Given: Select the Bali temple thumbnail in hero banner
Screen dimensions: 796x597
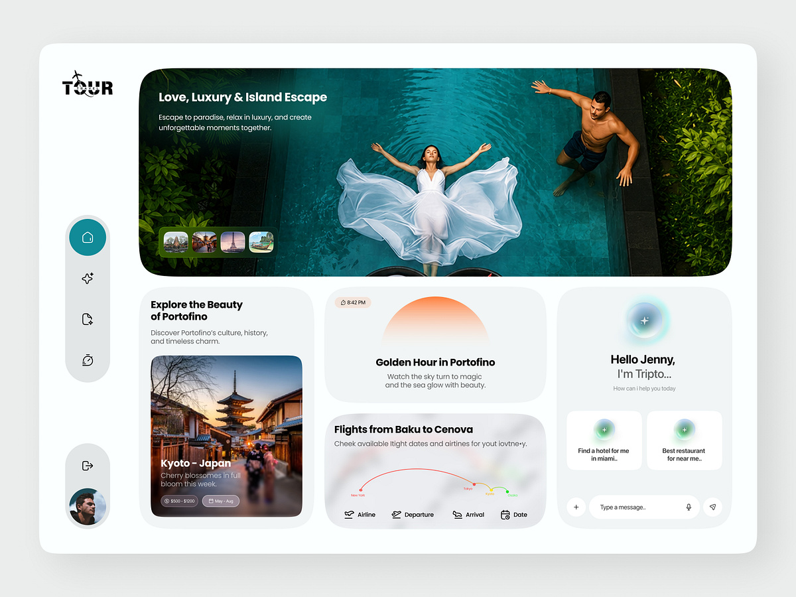Looking at the screenshot, I should 176,241.
